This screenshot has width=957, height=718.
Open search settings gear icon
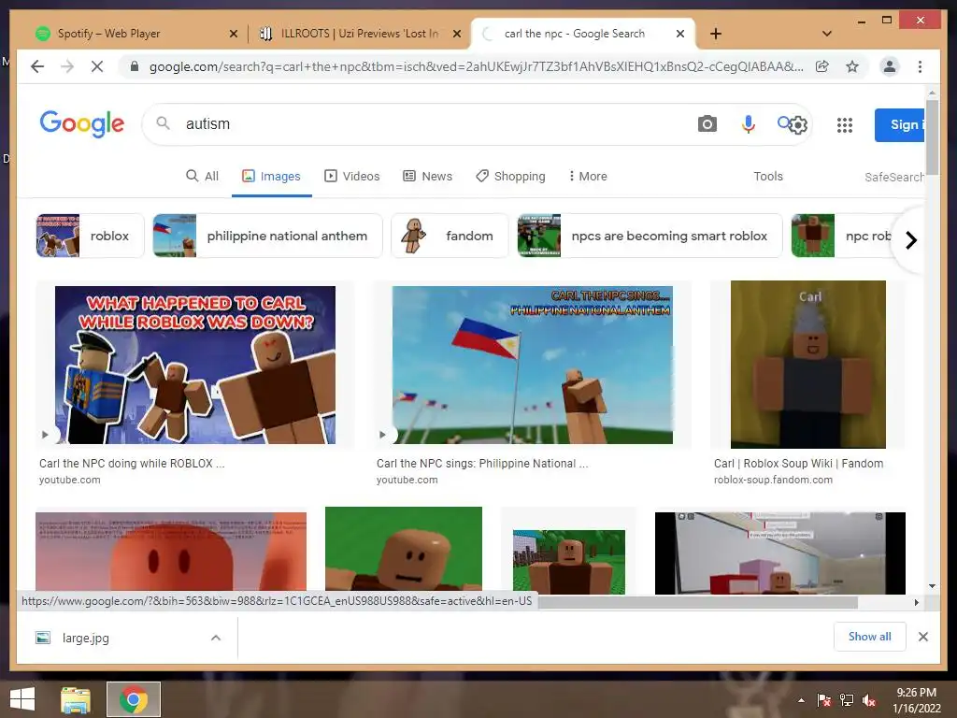point(798,125)
